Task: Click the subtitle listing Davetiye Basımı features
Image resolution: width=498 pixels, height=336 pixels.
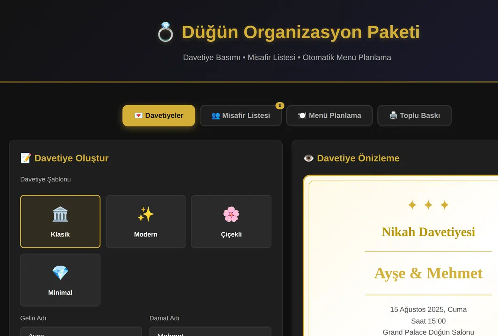Action: point(287,58)
